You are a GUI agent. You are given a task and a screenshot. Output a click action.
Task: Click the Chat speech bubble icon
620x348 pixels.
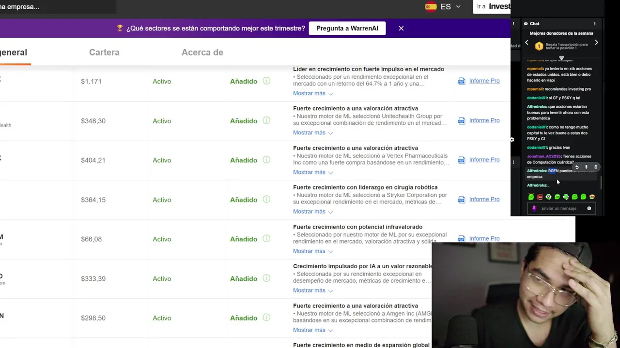click(x=526, y=23)
